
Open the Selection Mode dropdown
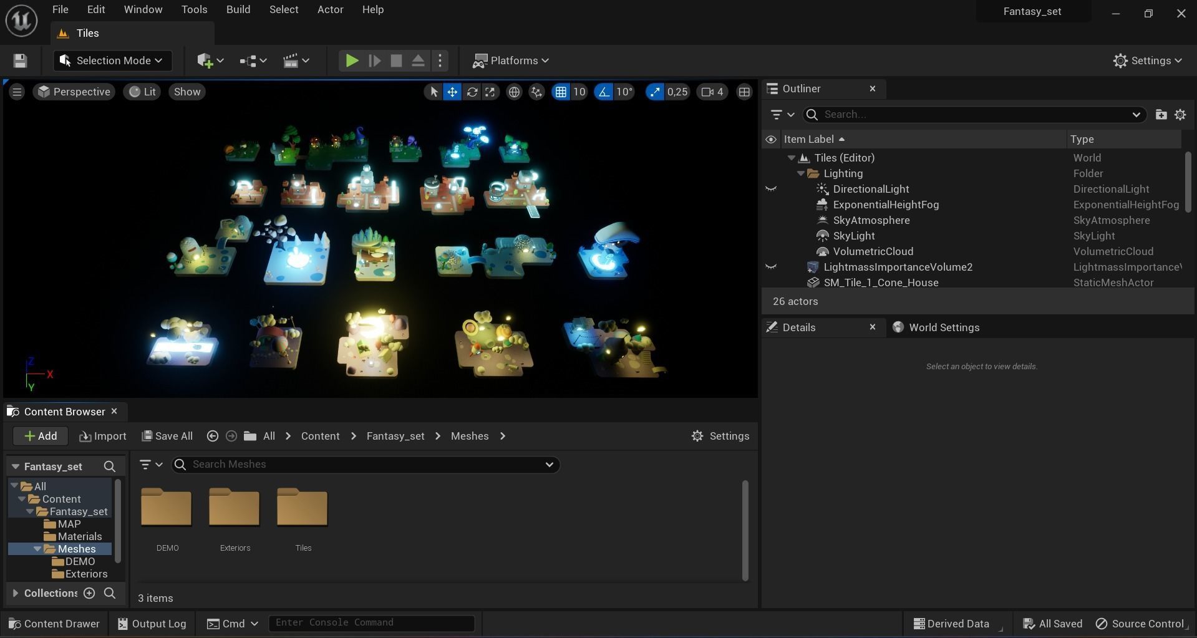(112, 60)
